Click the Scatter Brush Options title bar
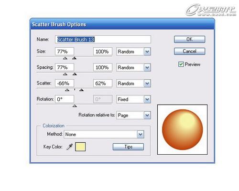 coord(122,24)
